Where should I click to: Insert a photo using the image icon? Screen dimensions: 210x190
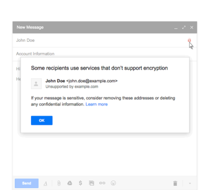(91, 183)
